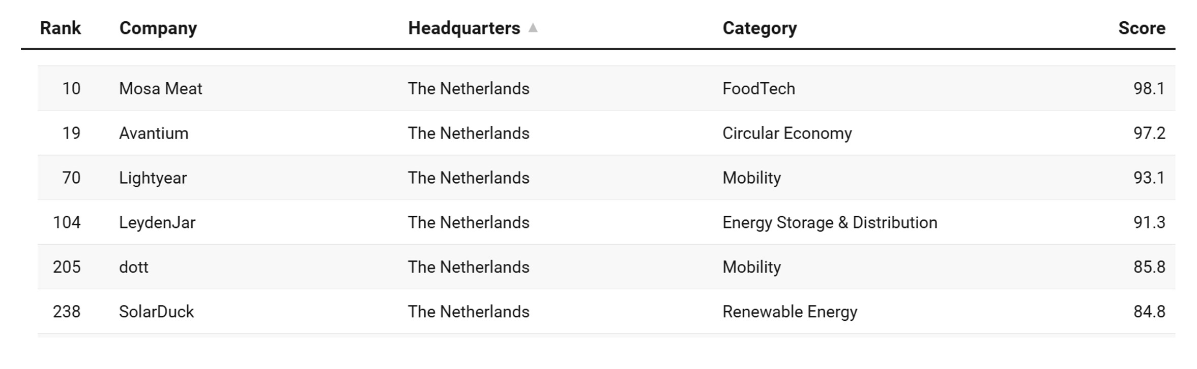Click The Netherlands in Avantium row
The width and height of the screenshot is (1197, 369).
click(468, 133)
